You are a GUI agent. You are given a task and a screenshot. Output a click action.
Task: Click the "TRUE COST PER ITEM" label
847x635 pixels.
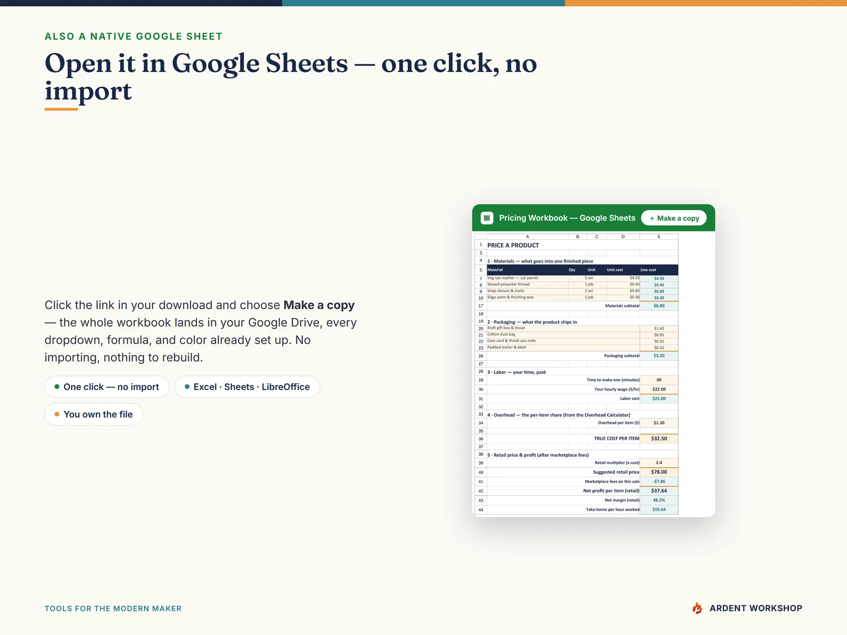(616, 439)
